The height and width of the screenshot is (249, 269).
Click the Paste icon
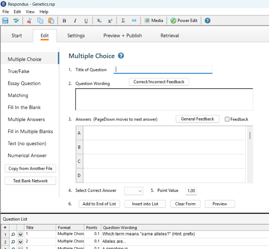pyautogui.click(x=51, y=20)
